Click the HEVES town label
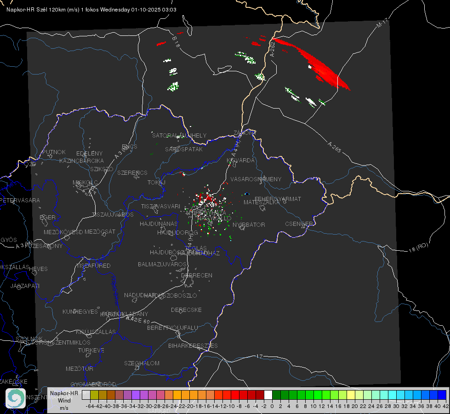The width and height of the screenshot is (450, 414). tap(38, 269)
